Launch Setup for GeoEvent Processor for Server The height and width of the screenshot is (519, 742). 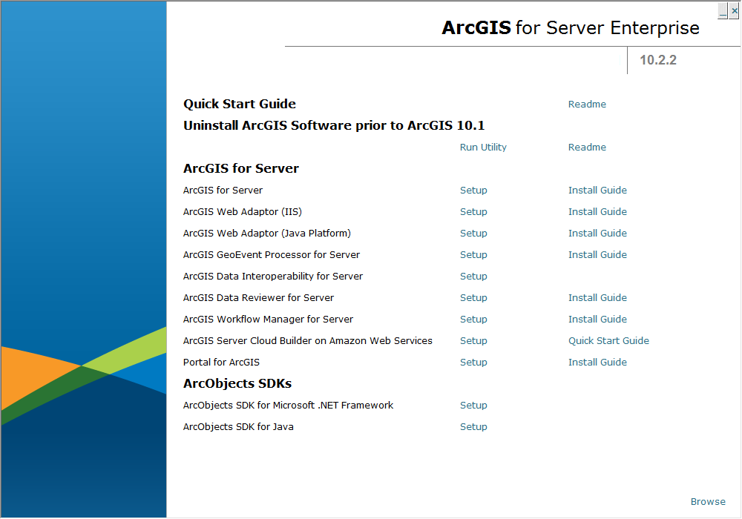[473, 255]
